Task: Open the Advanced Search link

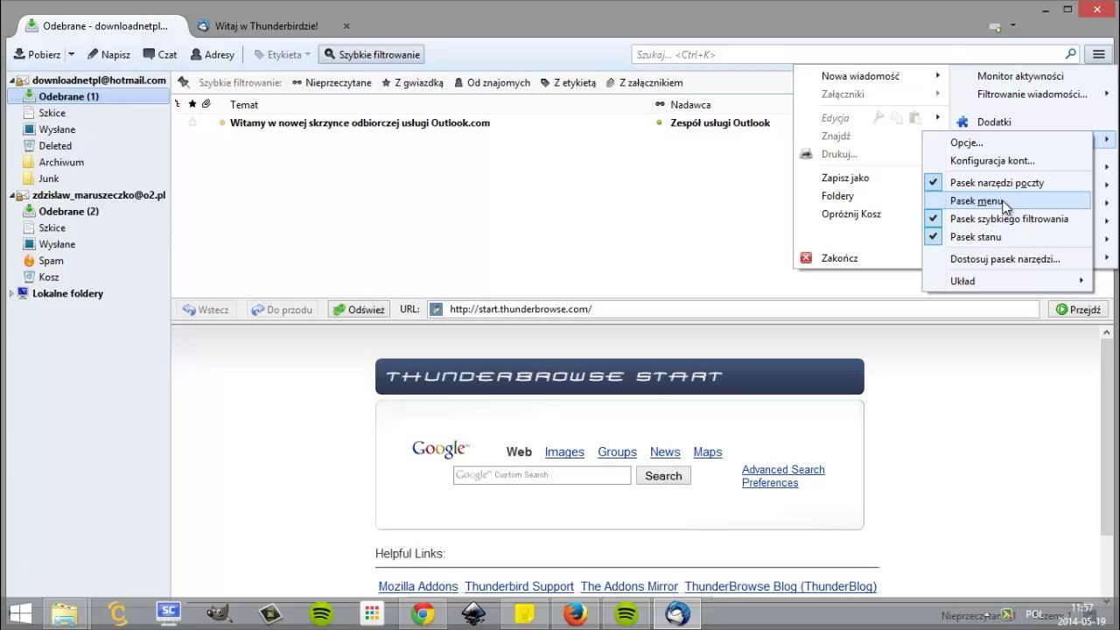Action: pyautogui.click(x=783, y=470)
